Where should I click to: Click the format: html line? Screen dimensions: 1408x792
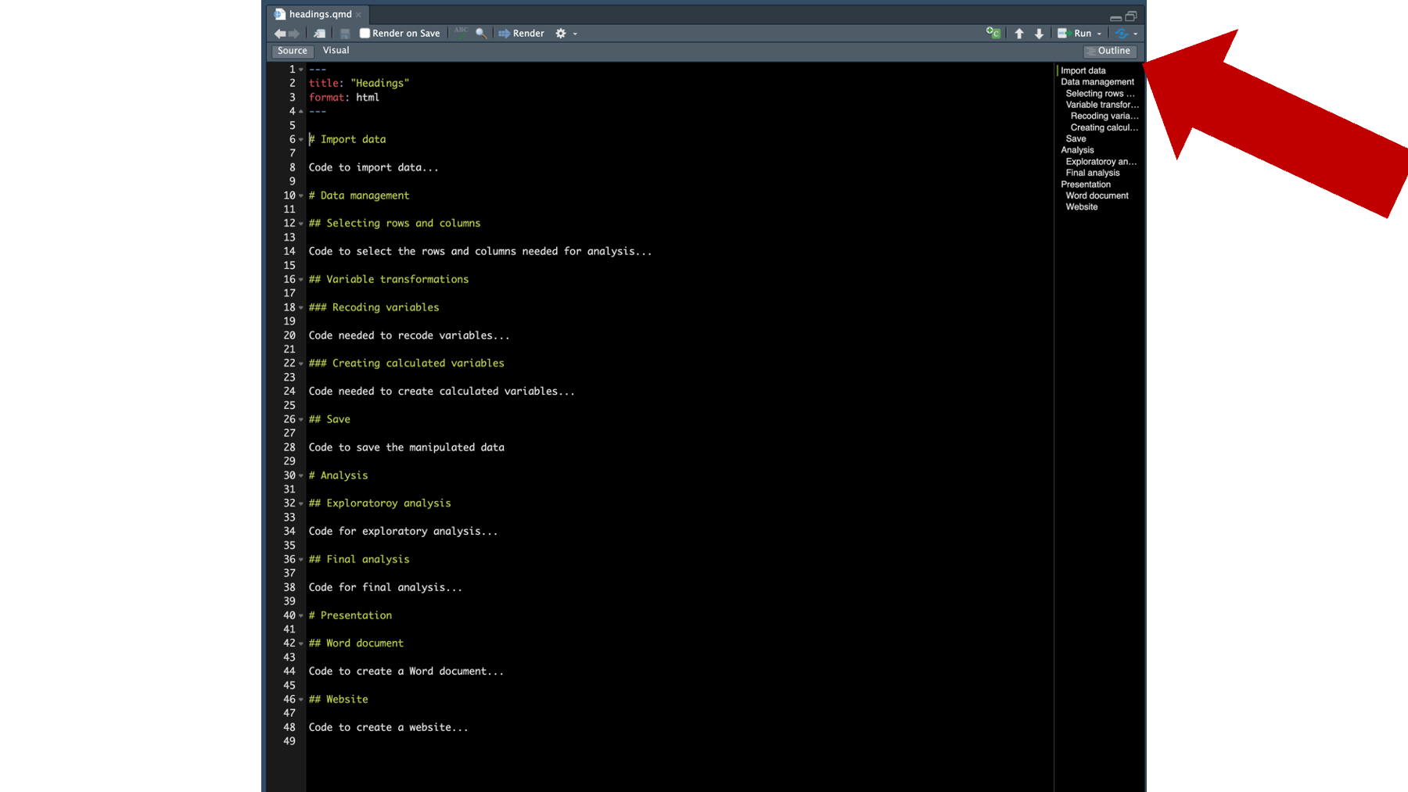click(x=344, y=98)
